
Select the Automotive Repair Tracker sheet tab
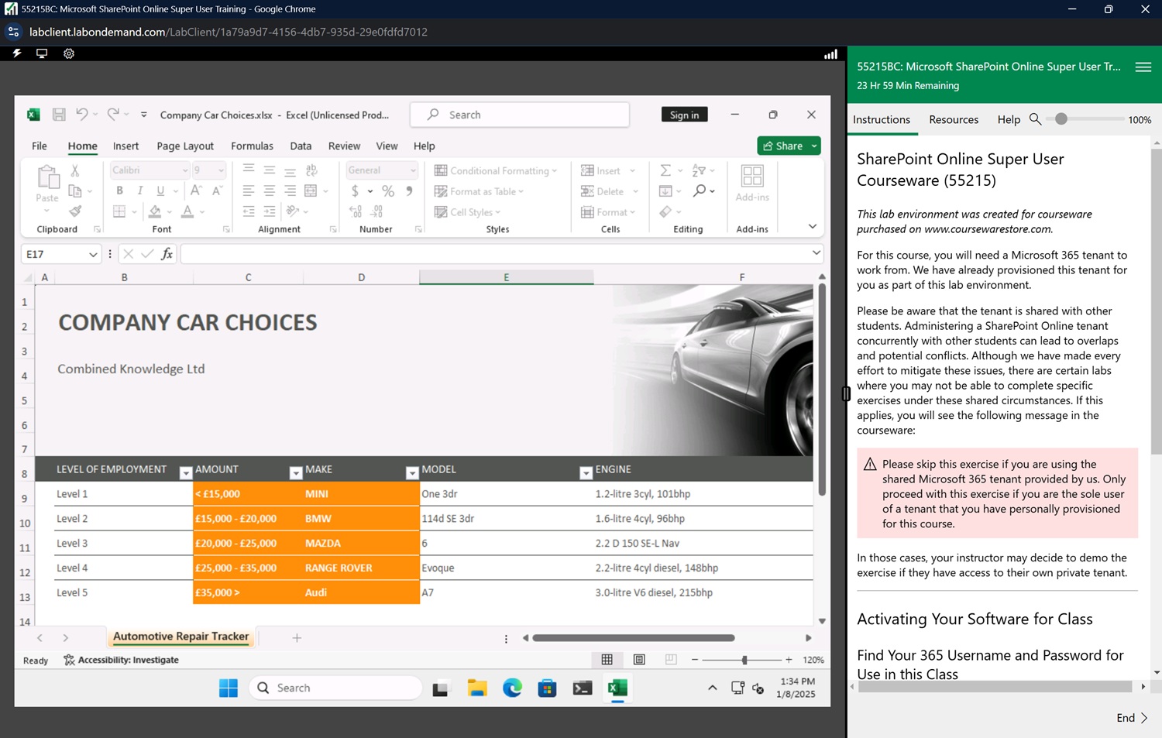point(181,637)
